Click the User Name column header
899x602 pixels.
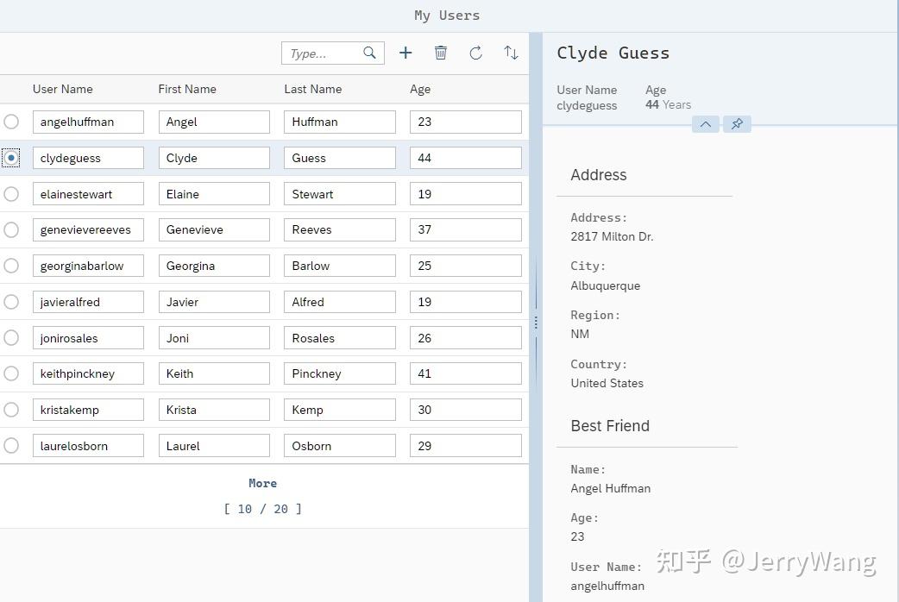click(63, 89)
